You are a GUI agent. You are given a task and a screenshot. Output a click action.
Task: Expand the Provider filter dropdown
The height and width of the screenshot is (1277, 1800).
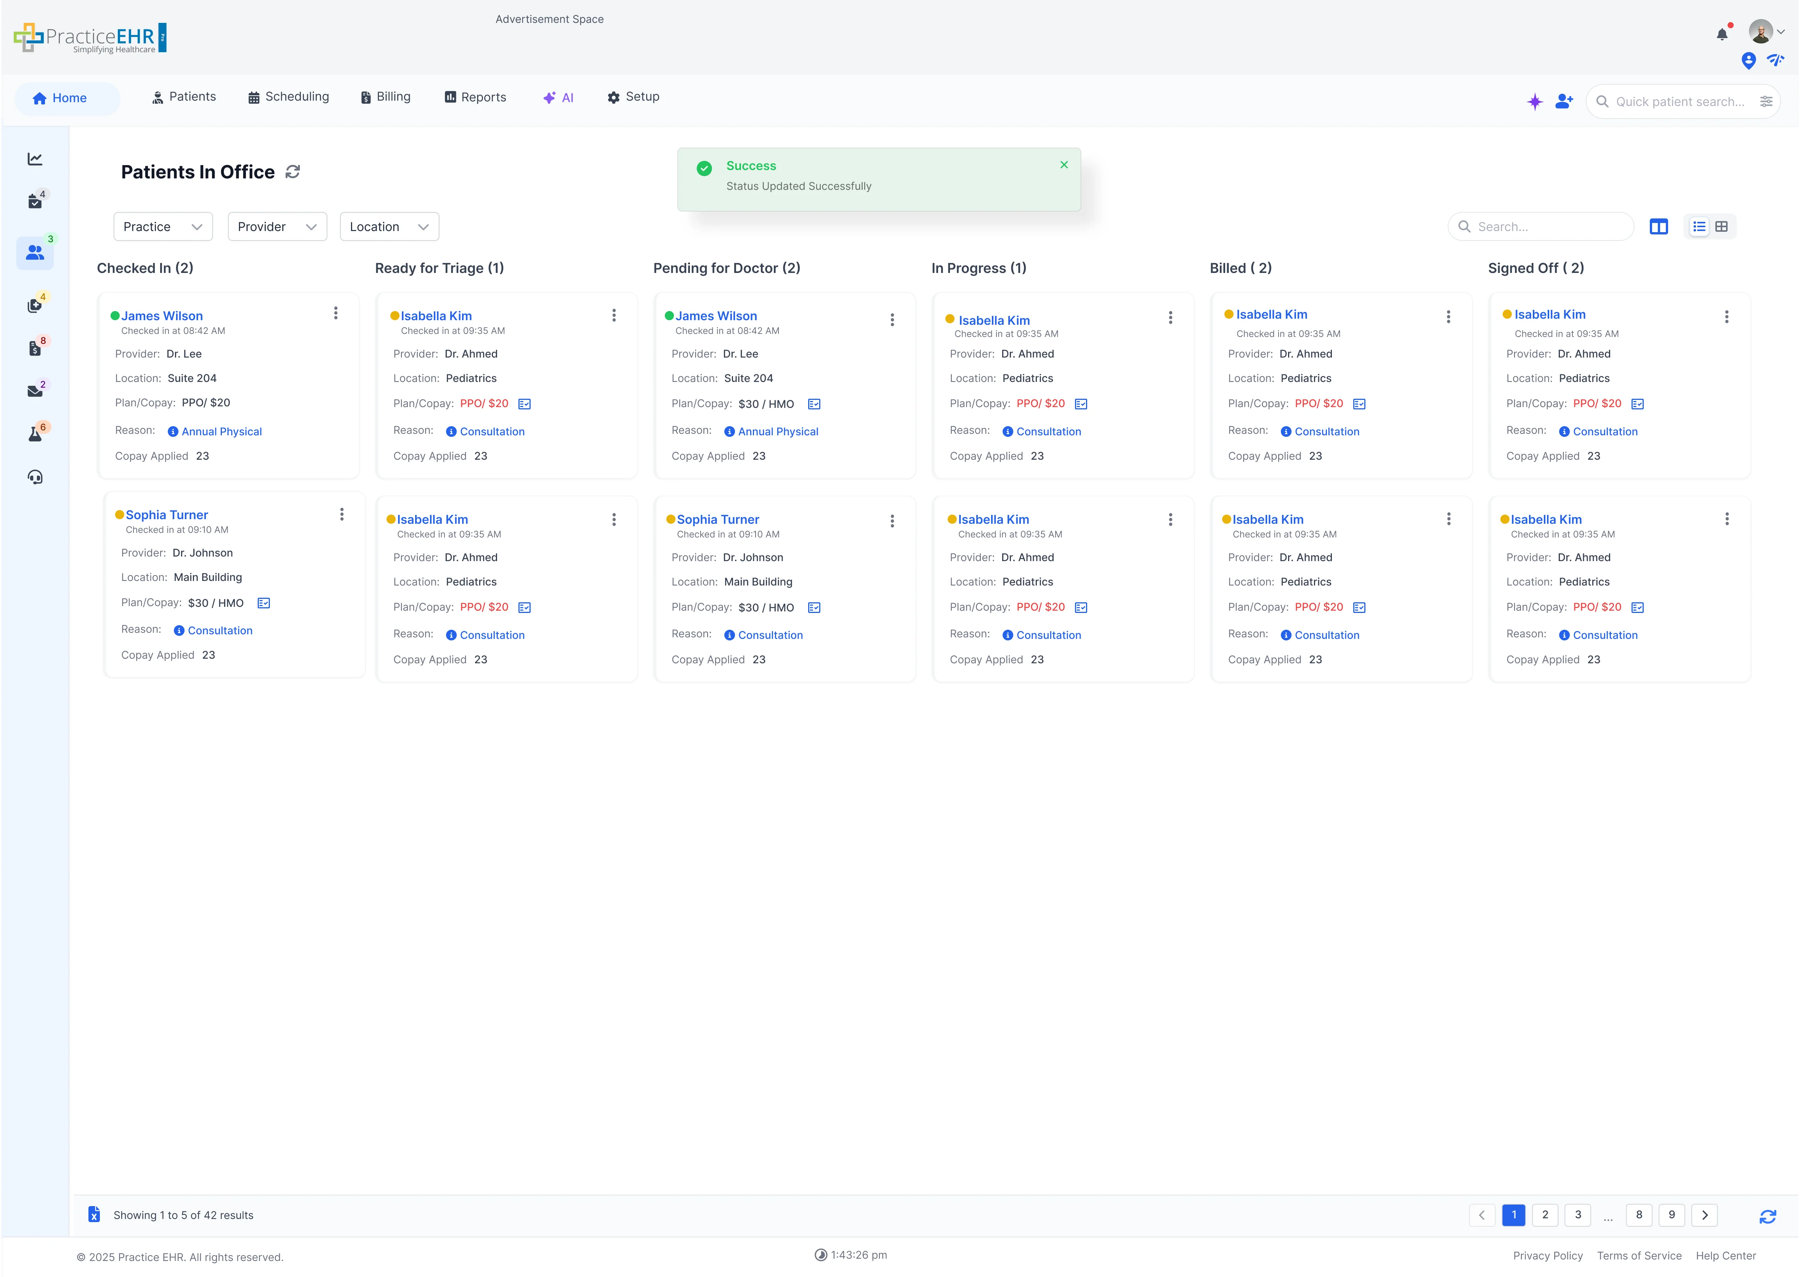(277, 226)
